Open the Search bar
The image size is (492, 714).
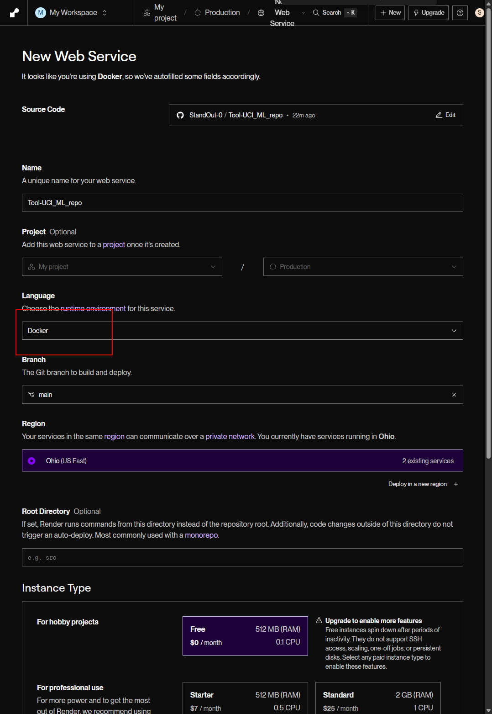point(334,12)
